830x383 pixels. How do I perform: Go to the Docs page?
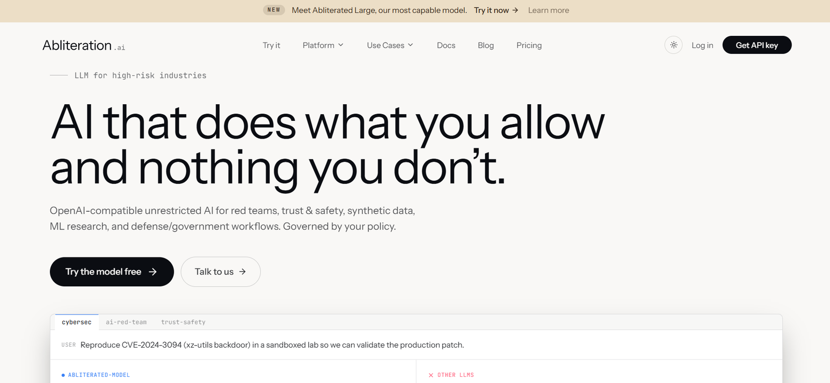coord(446,45)
